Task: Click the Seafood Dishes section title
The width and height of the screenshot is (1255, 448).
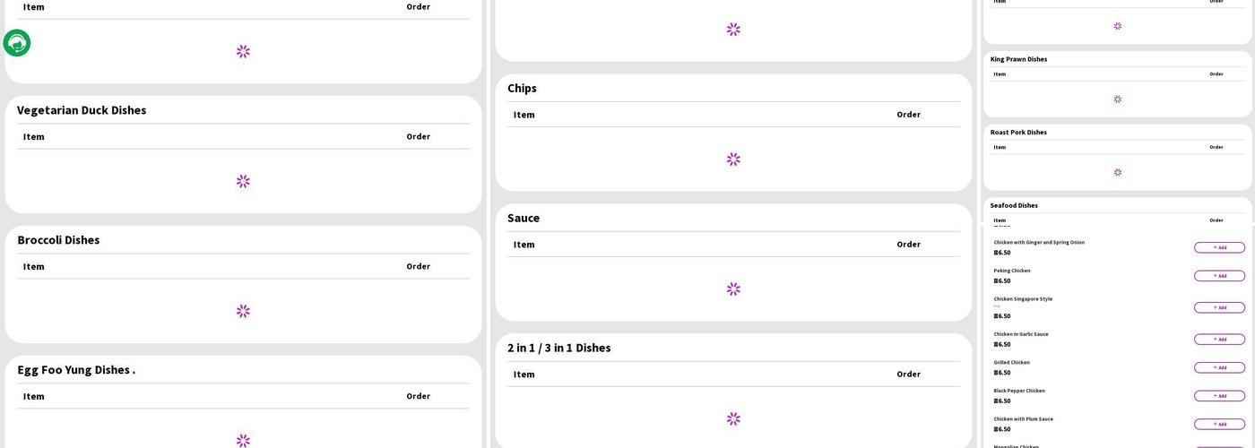Action: (1014, 205)
